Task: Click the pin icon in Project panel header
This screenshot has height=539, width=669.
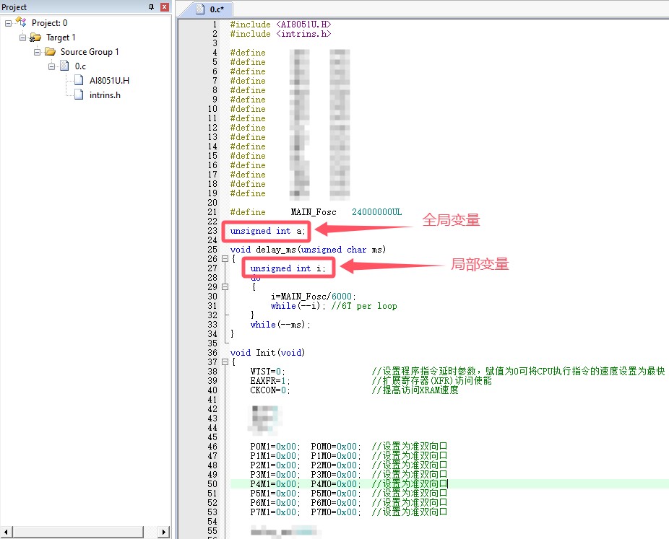Action: 151,6
